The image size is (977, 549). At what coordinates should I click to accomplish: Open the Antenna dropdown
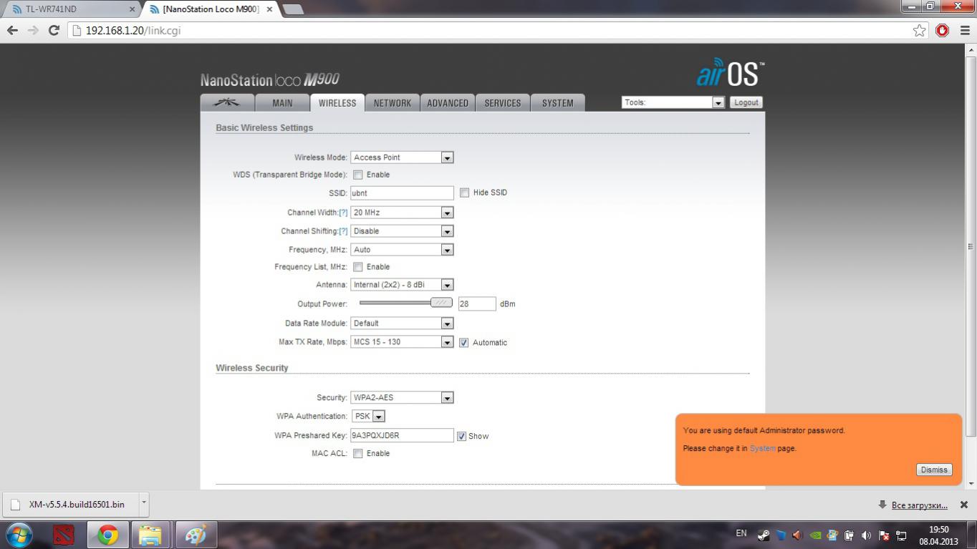point(402,285)
